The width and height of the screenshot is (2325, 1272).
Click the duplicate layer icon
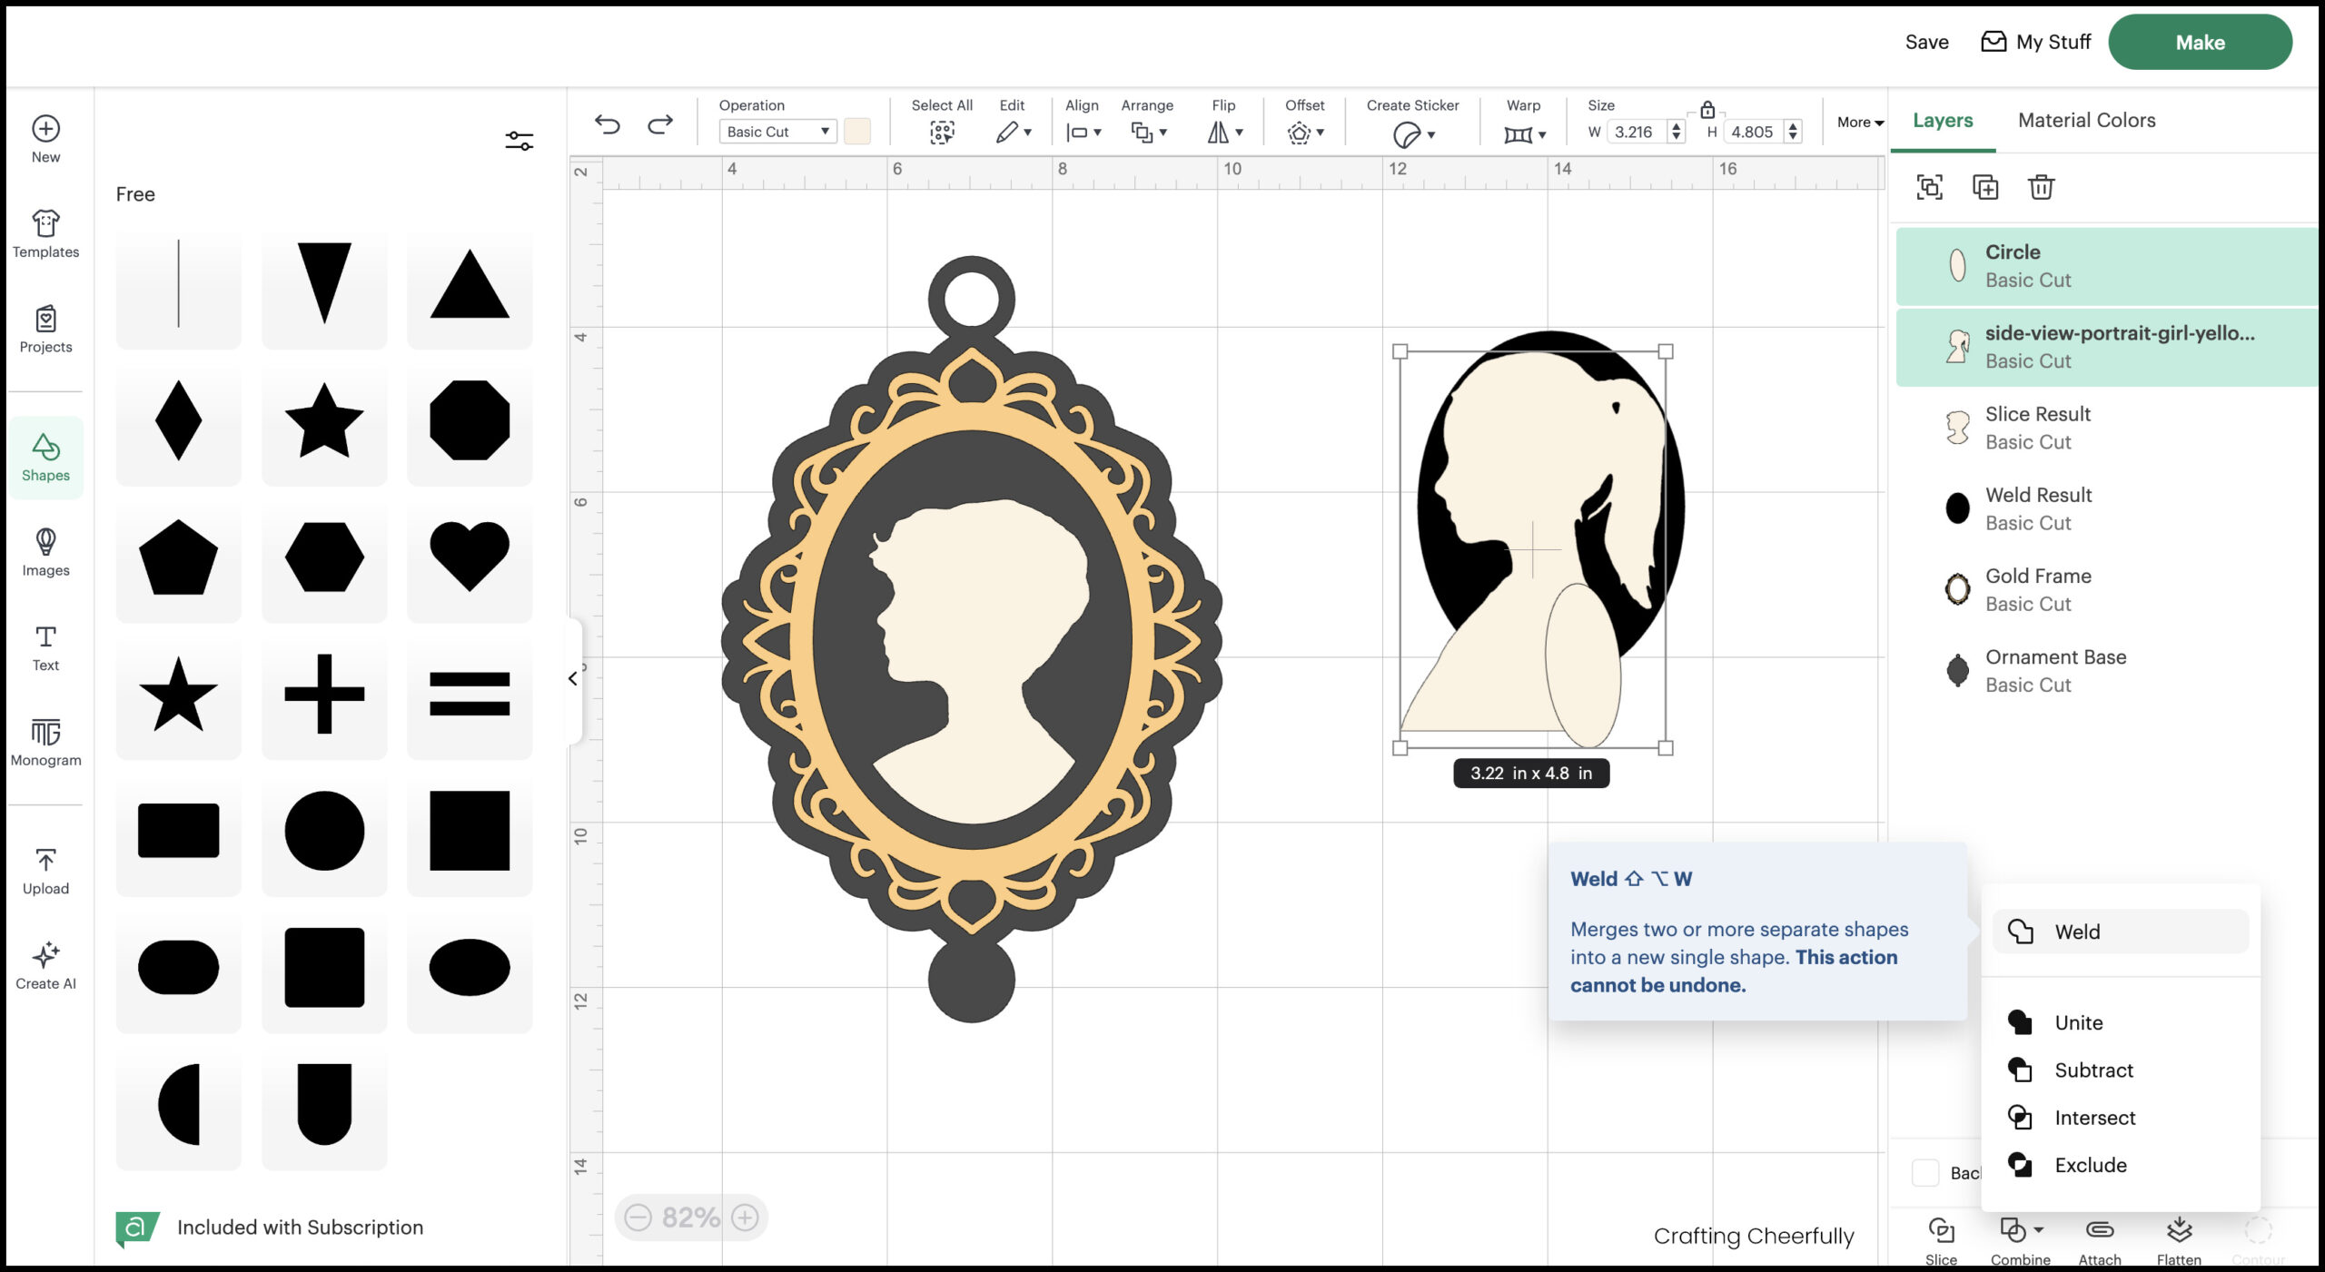1986,187
